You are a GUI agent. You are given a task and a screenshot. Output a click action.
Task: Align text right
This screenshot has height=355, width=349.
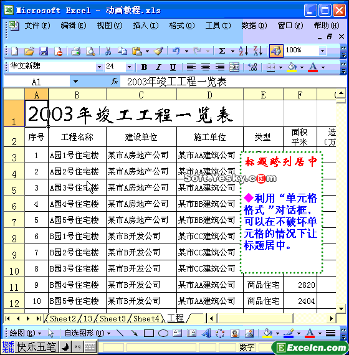[x=220, y=67]
